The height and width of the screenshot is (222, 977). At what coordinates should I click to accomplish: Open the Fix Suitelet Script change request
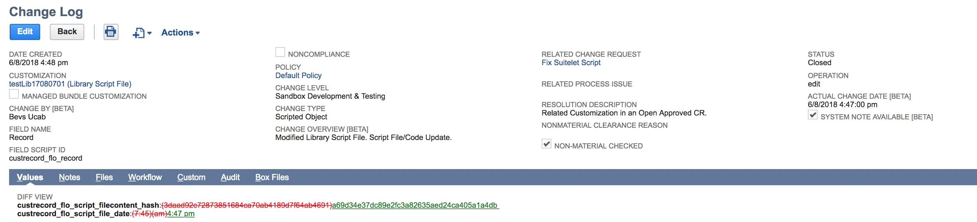[x=571, y=63]
